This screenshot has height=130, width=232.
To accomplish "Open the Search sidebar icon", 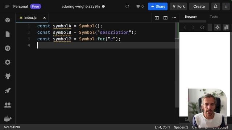I will 8,48.
